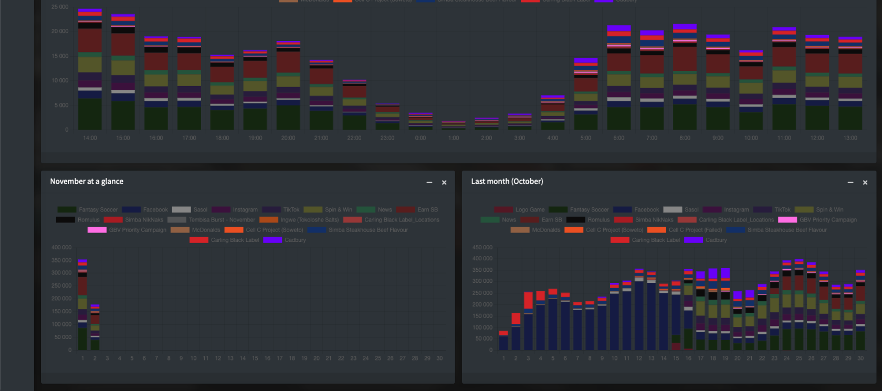Click the 400 000 label in November chart
The width and height of the screenshot is (882, 391).
(x=61, y=247)
